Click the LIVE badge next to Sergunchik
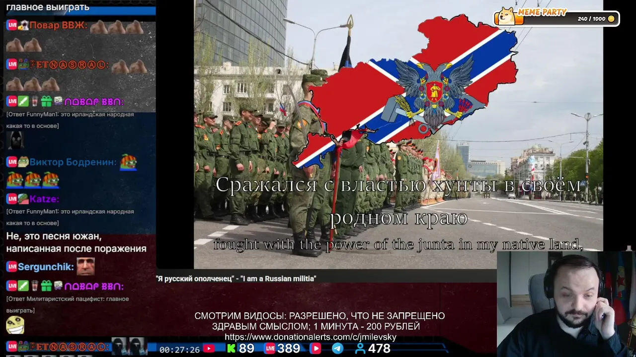Viewport: 636px width, 357px height. [11, 267]
